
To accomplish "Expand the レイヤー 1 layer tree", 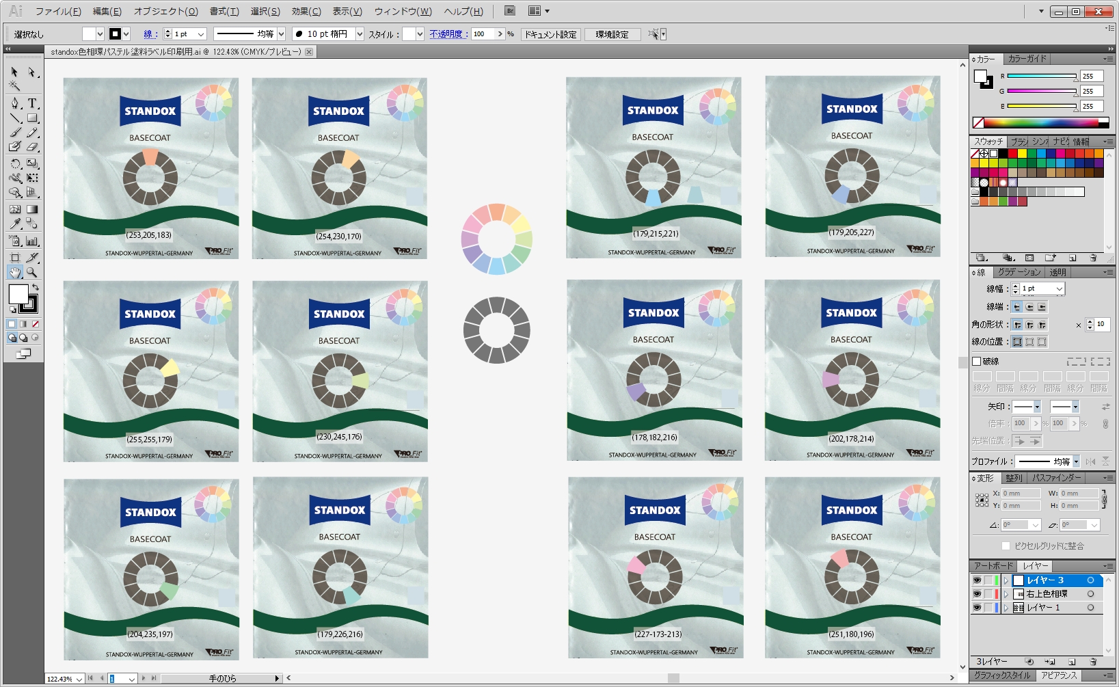I will coord(1006,608).
